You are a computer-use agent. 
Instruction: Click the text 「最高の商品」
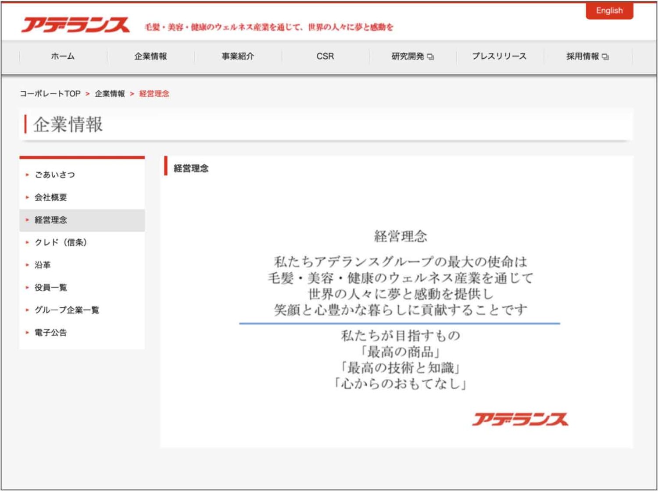[401, 352]
